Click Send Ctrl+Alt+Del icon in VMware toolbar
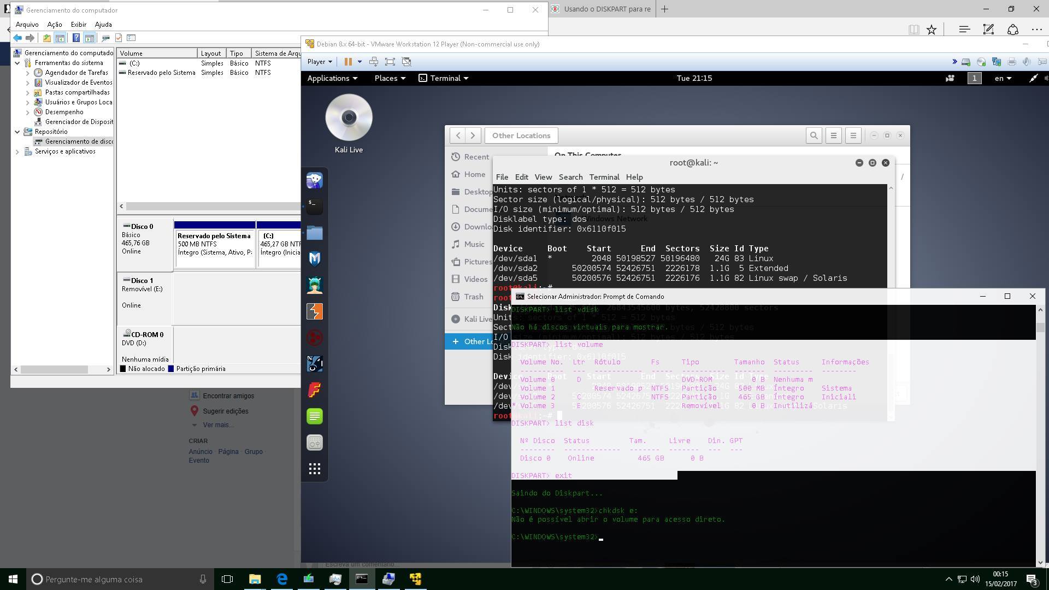The image size is (1049, 590). point(374,62)
